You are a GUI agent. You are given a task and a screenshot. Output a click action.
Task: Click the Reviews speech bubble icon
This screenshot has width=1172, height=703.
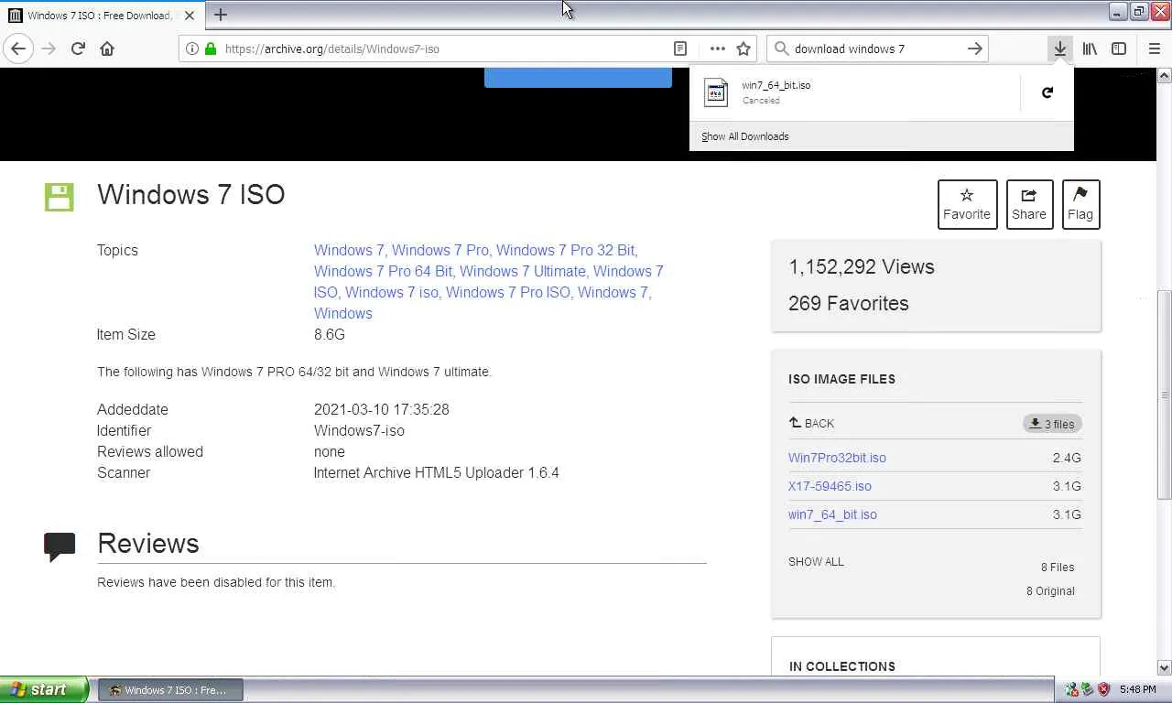coord(60,546)
